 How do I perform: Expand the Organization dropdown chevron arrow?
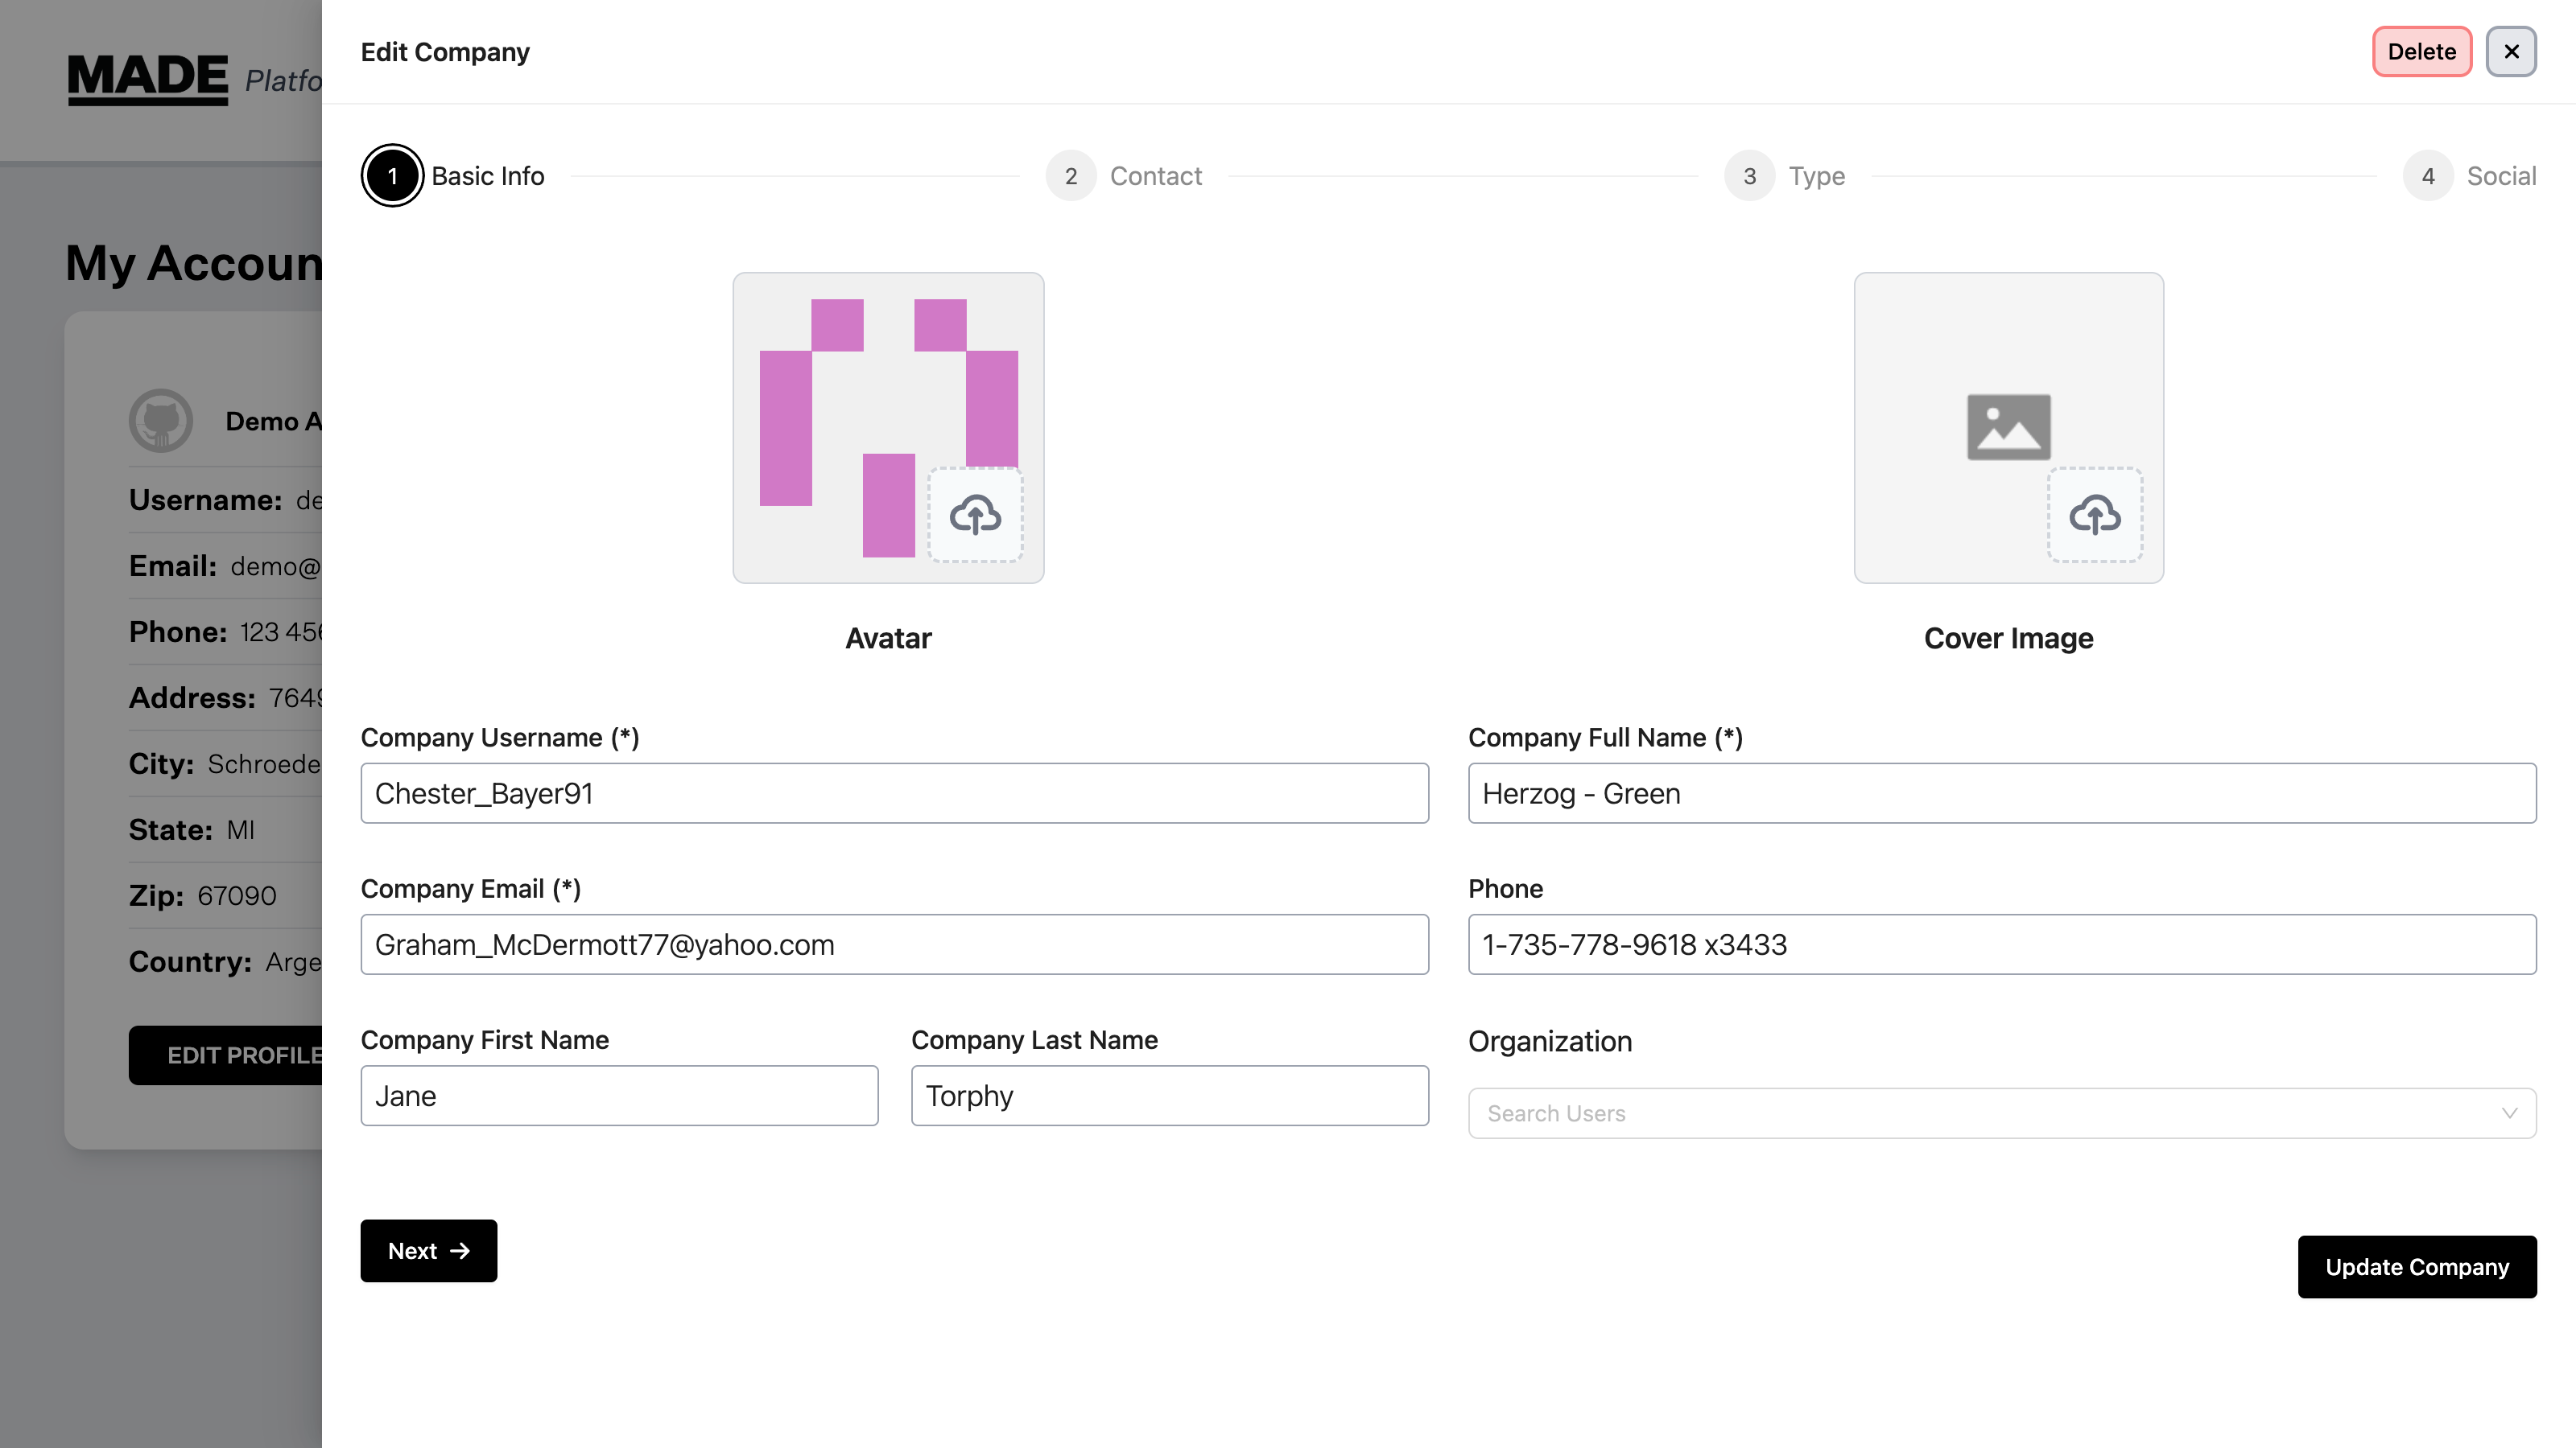[x=2508, y=1113]
